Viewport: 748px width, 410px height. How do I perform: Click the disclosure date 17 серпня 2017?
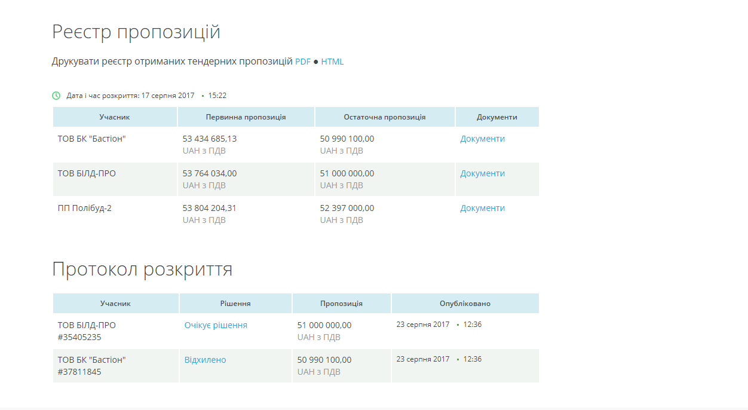pyautogui.click(x=168, y=96)
